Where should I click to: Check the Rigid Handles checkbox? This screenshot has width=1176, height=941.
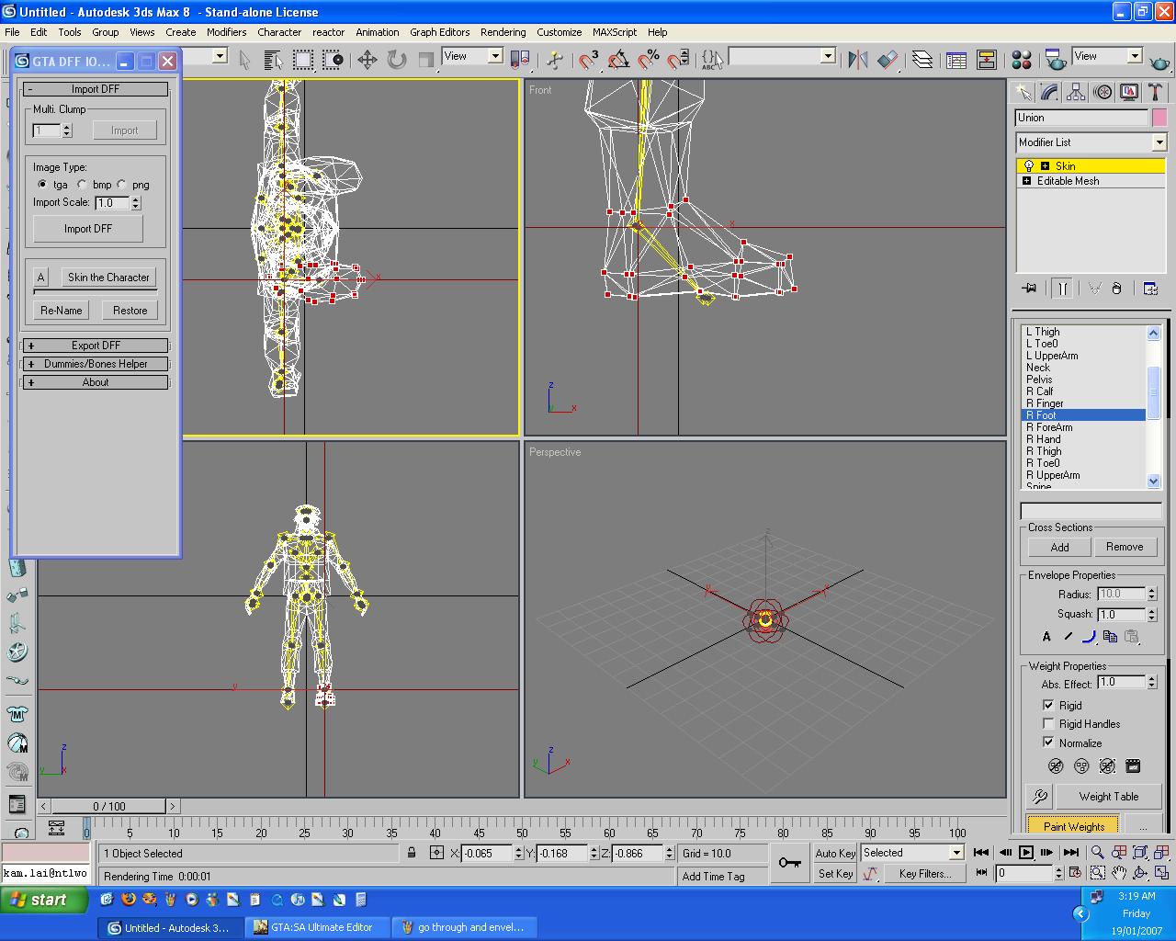point(1048,724)
